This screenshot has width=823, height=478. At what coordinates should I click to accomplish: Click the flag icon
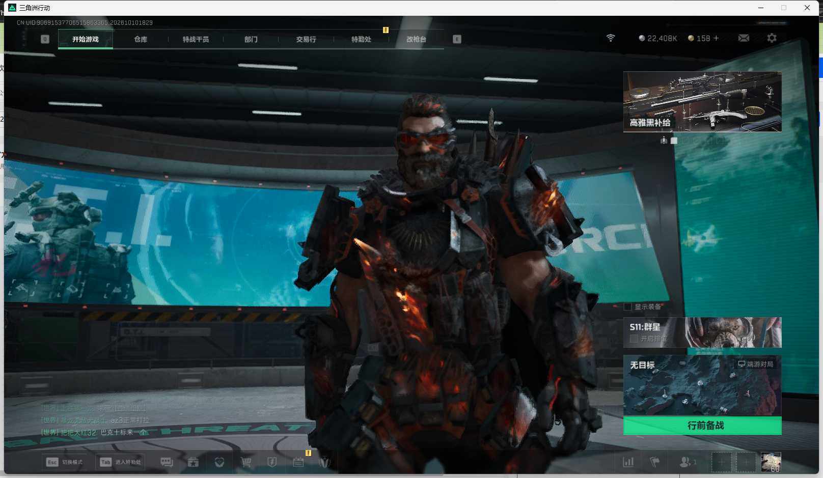pos(655,462)
